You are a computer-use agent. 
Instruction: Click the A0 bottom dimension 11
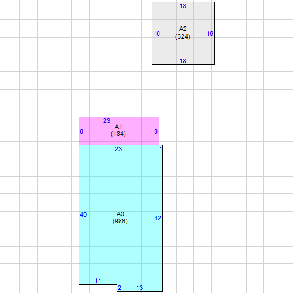click(x=98, y=281)
